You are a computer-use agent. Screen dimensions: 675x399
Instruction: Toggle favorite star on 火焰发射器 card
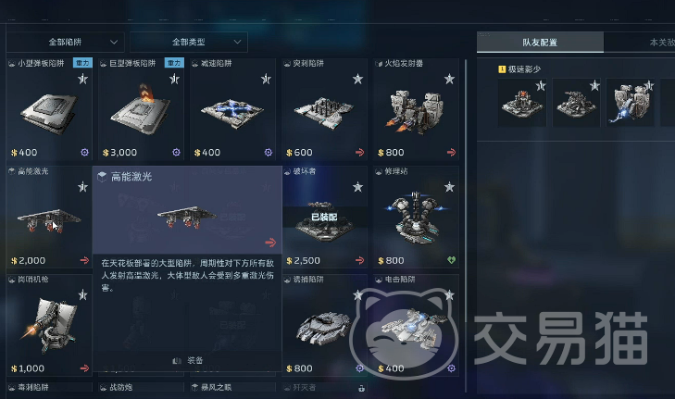pyautogui.click(x=449, y=80)
